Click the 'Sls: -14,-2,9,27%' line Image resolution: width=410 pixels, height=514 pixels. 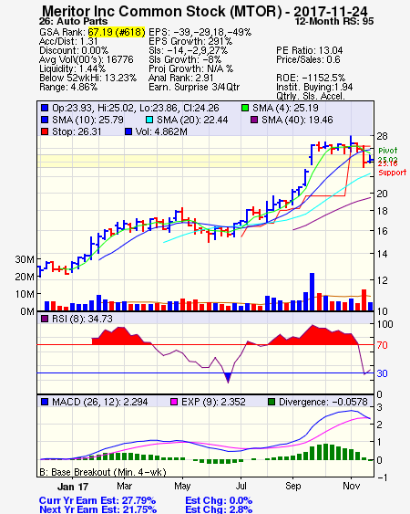tap(189, 50)
